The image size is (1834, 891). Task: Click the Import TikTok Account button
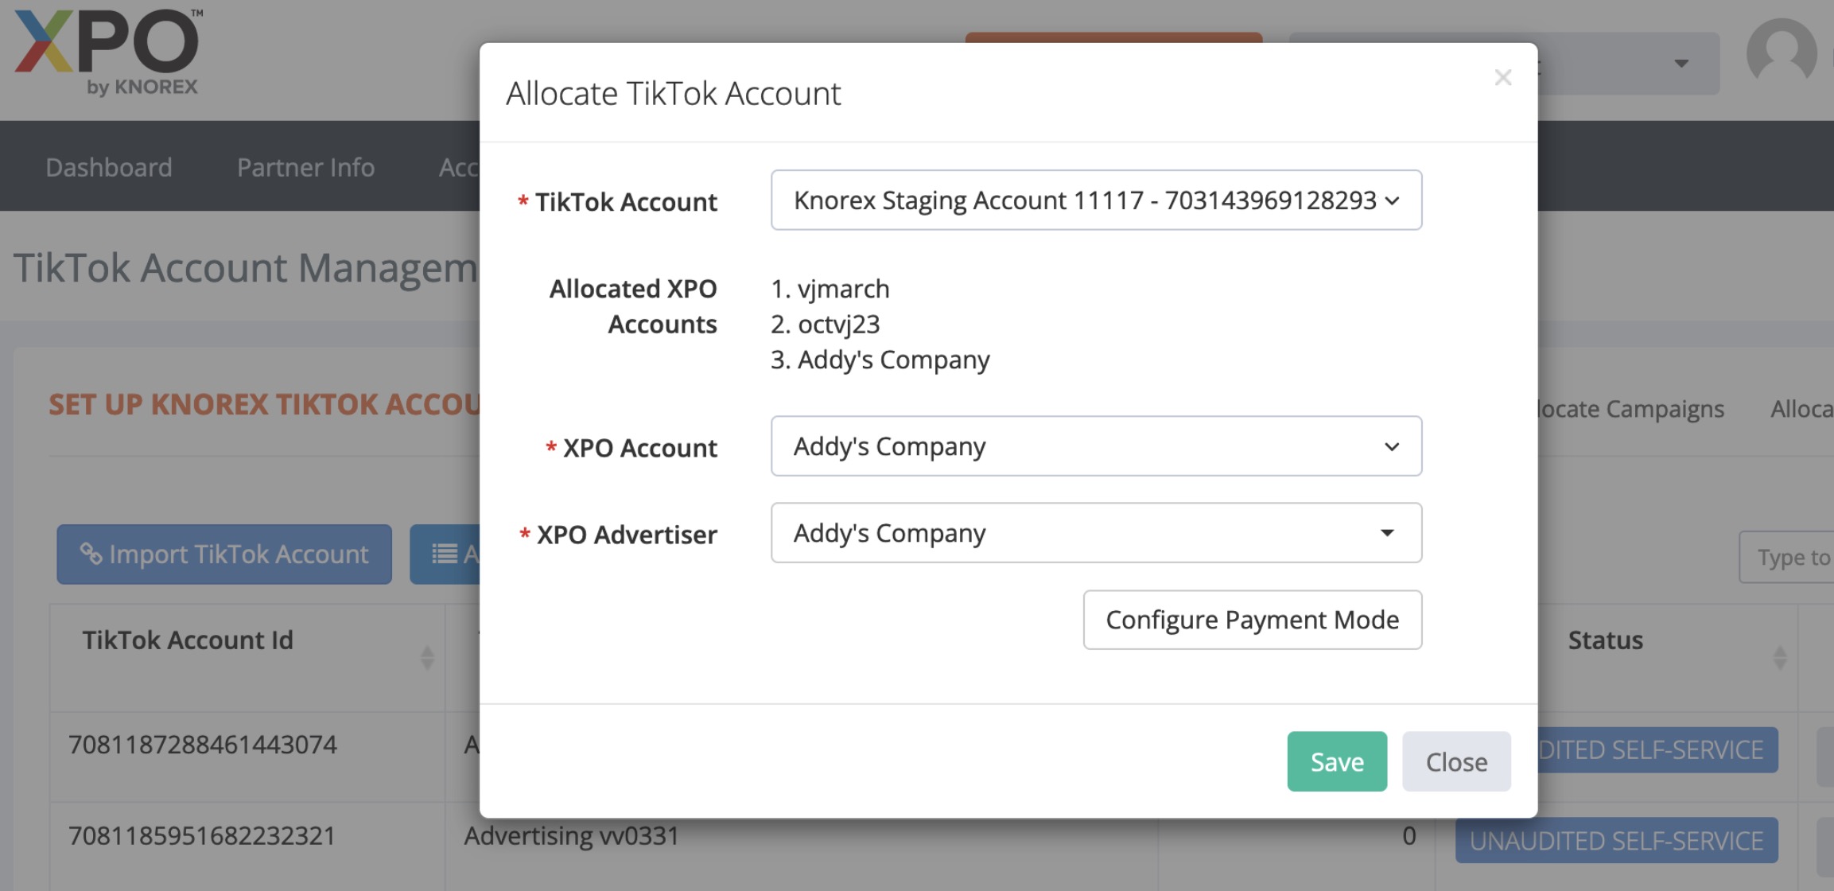[x=224, y=554]
